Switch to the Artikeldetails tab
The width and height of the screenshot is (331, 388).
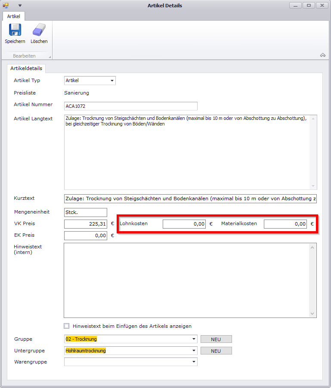(26, 68)
